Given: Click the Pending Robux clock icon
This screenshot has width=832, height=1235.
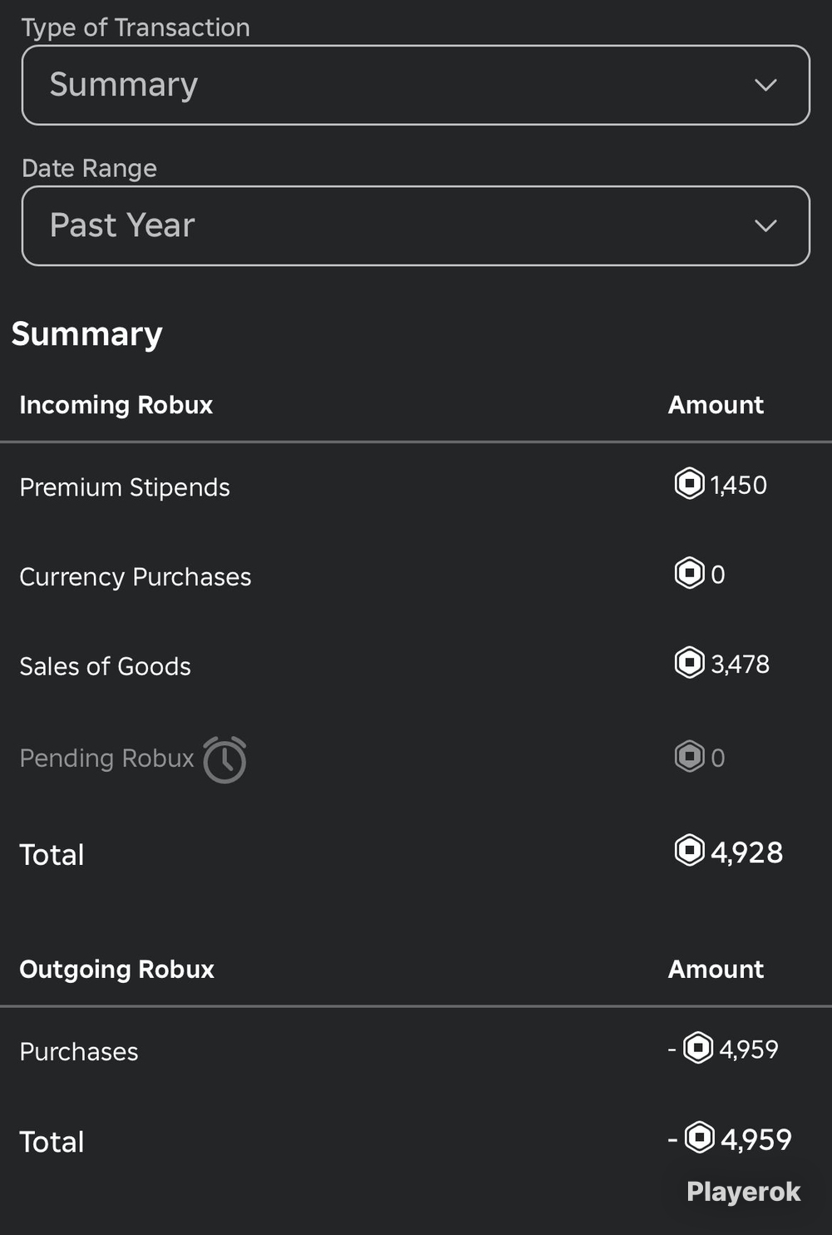Looking at the screenshot, I should tap(225, 759).
